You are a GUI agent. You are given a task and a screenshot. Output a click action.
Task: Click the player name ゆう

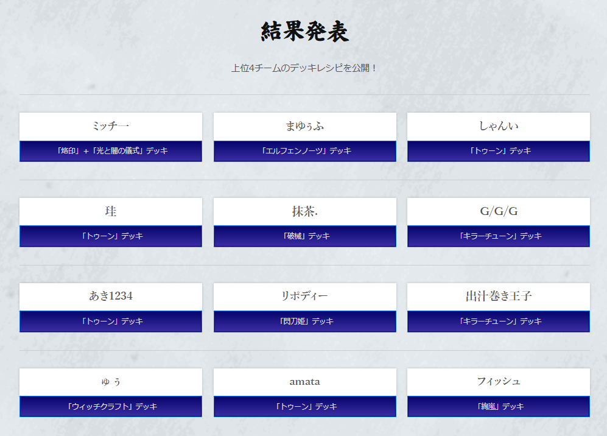111,382
